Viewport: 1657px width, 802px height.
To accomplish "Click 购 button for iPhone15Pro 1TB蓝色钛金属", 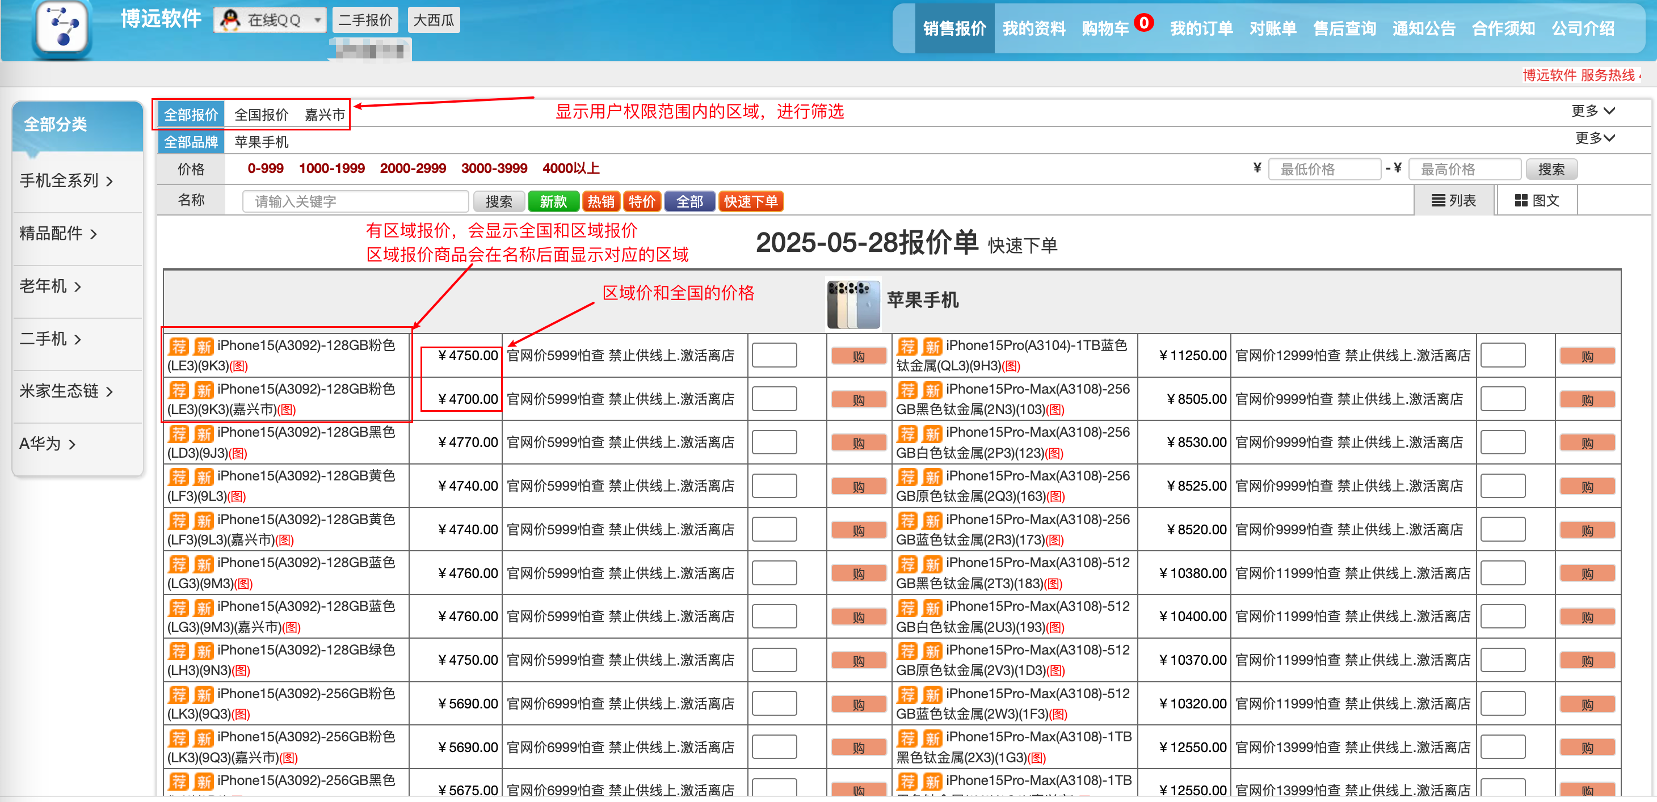I will point(1587,356).
